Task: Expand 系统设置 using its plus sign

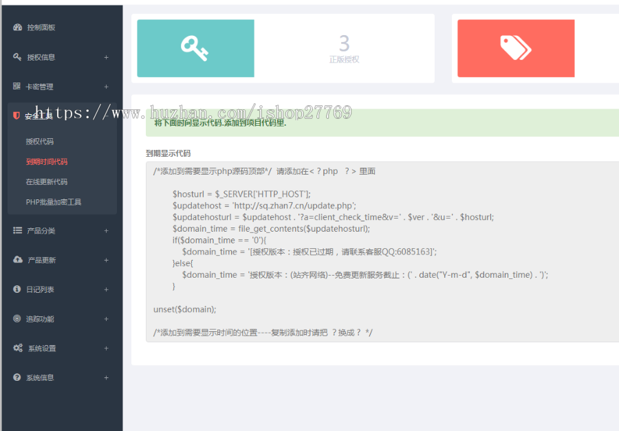Action: tap(106, 349)
